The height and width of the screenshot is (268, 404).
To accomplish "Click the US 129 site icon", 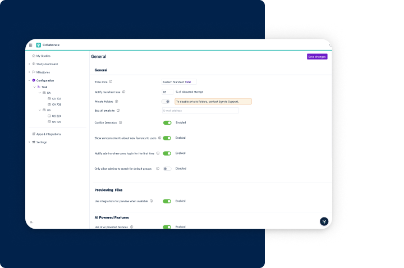I will point(49,121).
